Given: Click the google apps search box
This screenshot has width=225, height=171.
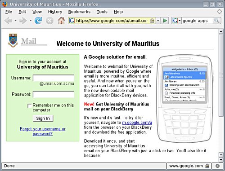Looking at the screenshot, I should (x=197, y=21).
